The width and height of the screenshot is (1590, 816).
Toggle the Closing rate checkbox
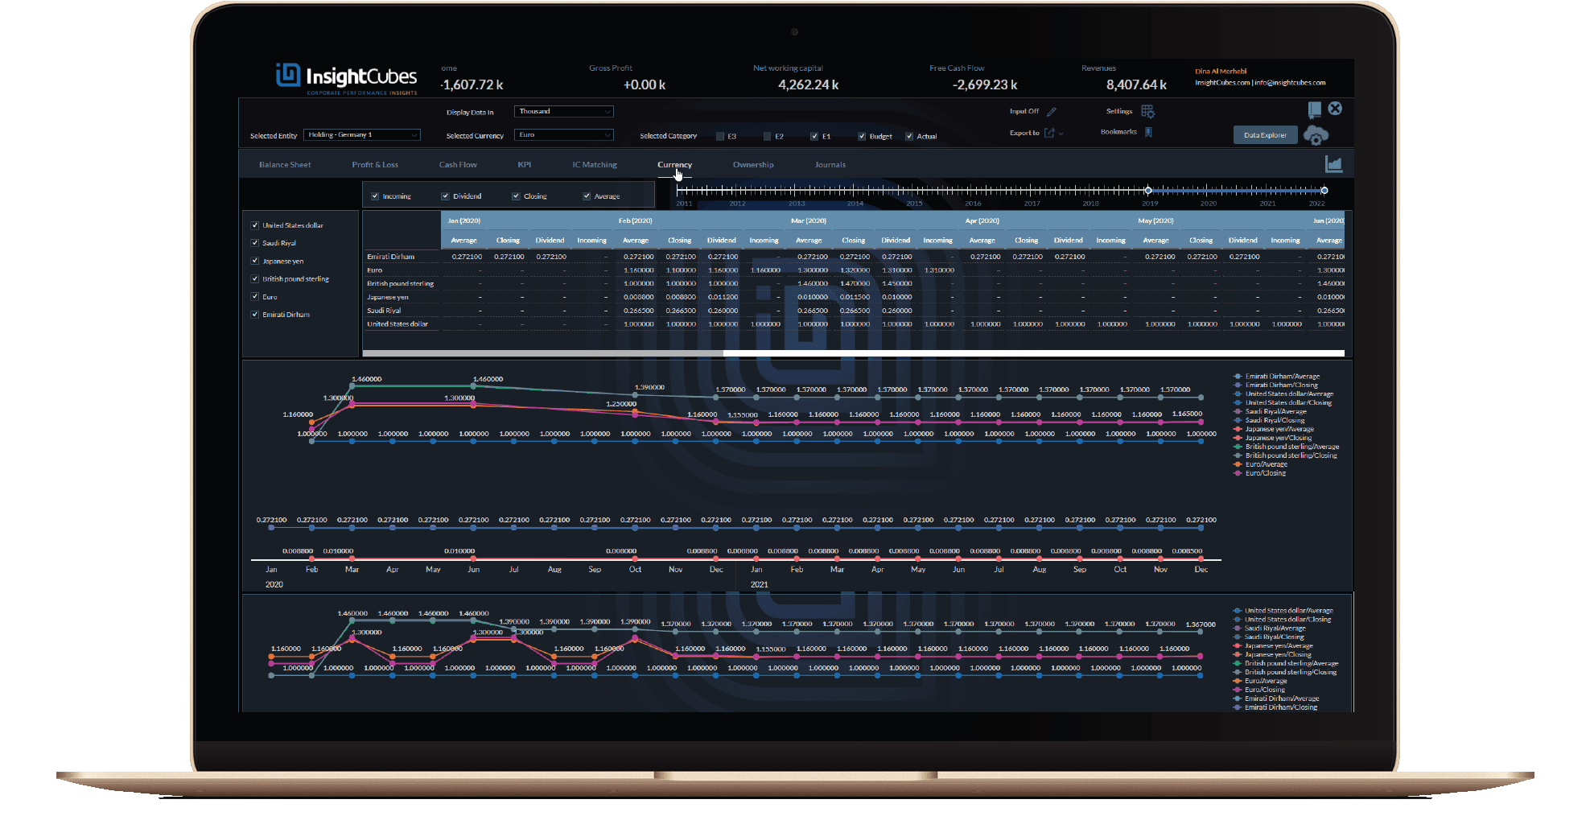click(x=516, y=196)
